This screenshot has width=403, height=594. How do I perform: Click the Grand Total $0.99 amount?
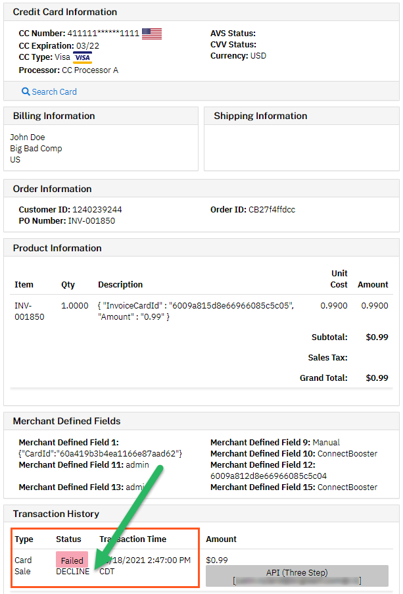(x=377, y=378)
